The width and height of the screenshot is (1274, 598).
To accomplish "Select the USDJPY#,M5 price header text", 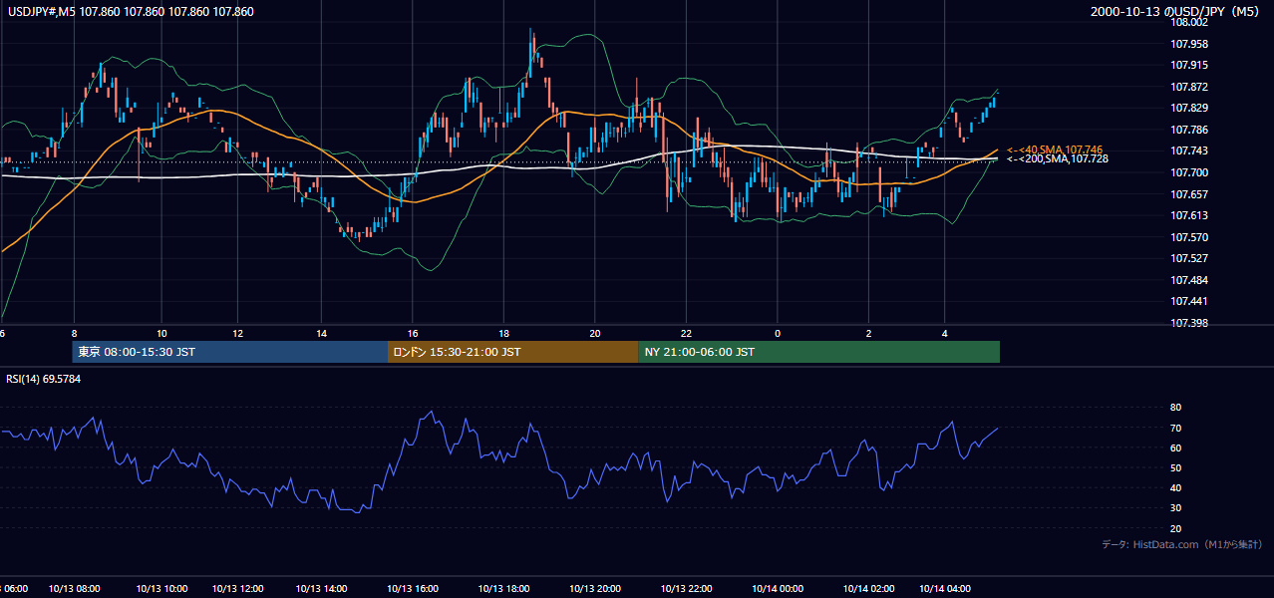I will 131,12.
